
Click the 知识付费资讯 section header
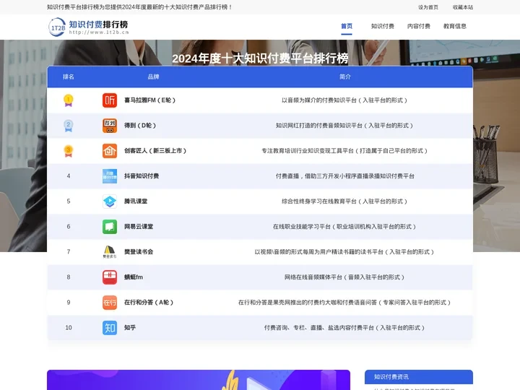pyautogui.click(x=418, y=377)
